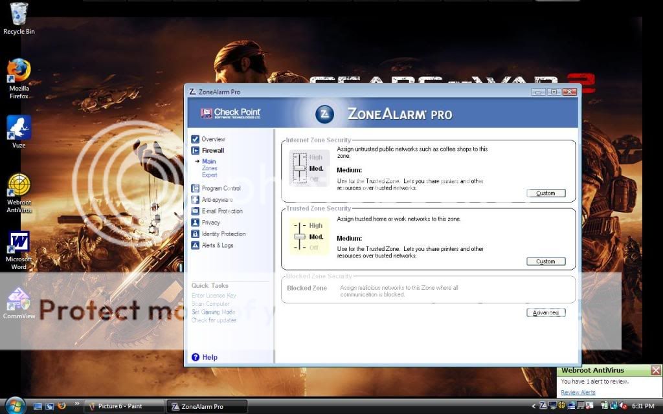This screenshot has width=663, height=414.
Task: Expand the Quick Launch overflow chevron
Action: coord(76,404)
